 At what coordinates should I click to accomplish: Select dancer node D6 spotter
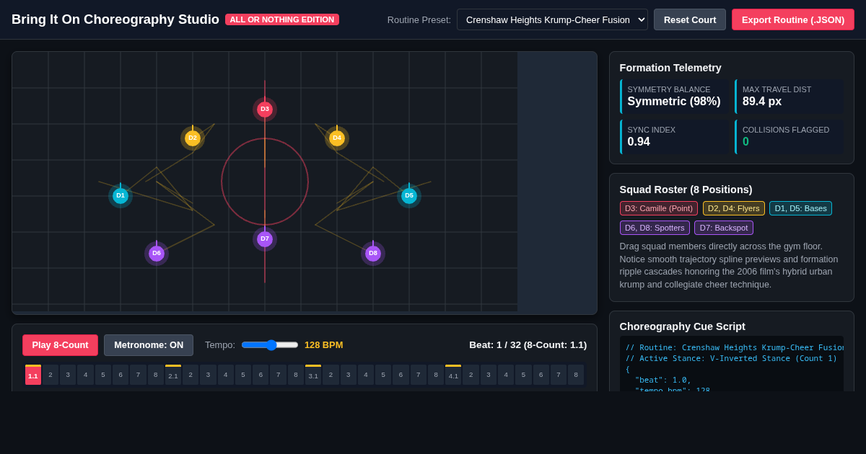157,254
